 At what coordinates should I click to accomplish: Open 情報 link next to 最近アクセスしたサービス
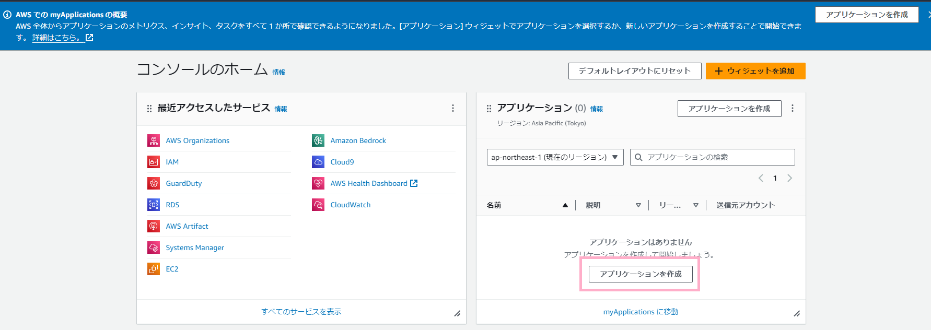coord(281,109)
